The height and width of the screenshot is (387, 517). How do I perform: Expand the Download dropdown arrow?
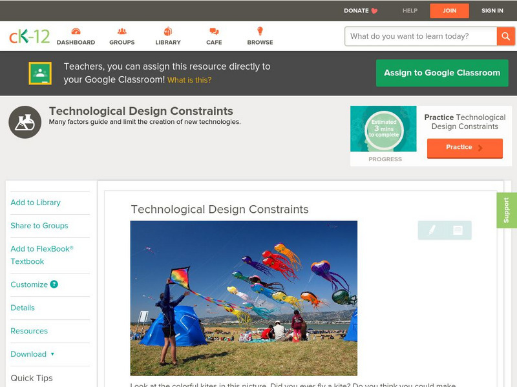(x=52, y=354)
